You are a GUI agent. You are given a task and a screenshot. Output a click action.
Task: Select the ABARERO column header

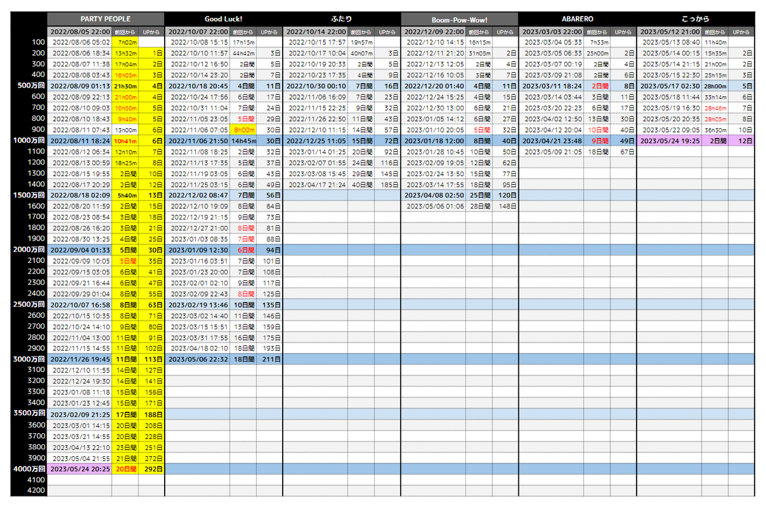tap(577, 19)
